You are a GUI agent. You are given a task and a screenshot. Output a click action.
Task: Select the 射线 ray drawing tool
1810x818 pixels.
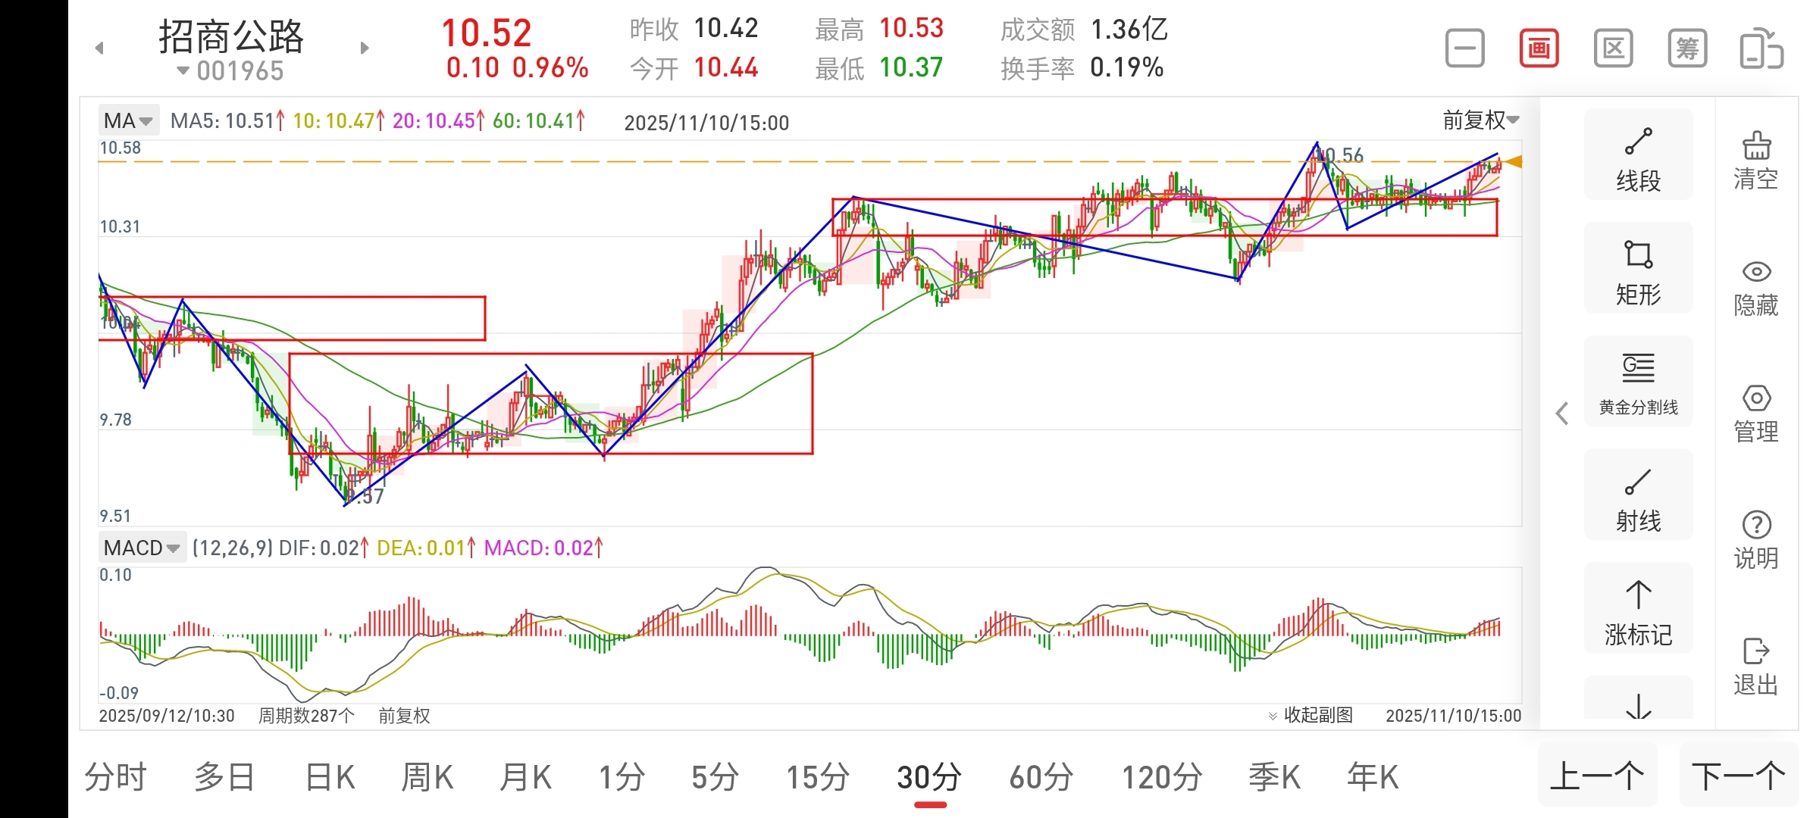click(x=1638, y=495)
